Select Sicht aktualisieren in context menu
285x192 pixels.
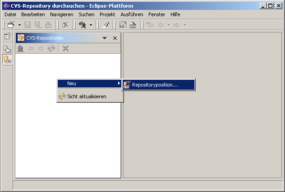click(90, 96)
